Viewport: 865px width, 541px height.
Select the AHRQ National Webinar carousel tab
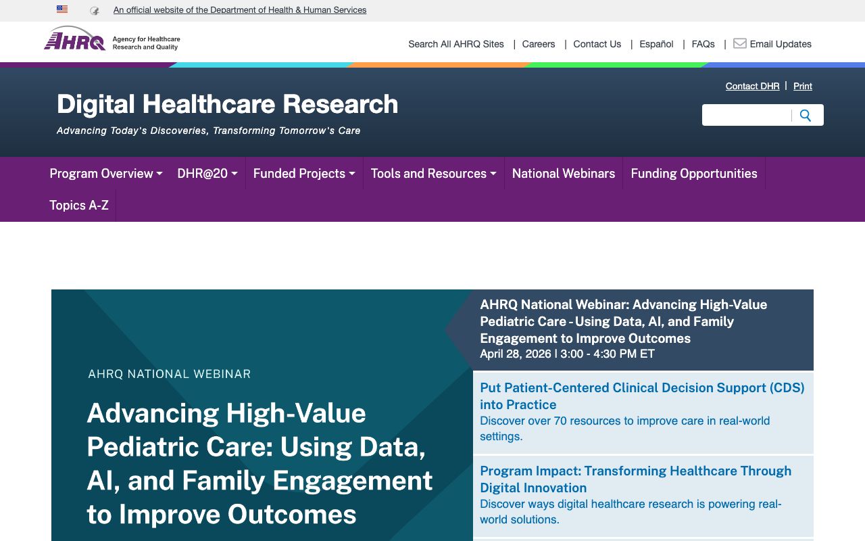pyautogui.click(x=643, y=330)
